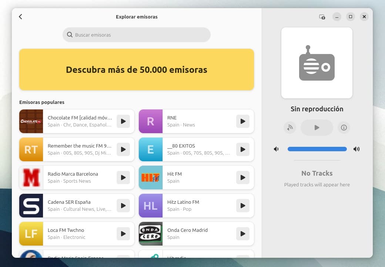The height and width of the screenshot is (267, 385).
Task: Select the Loca FM Twchno title
Action: point(66,230)
